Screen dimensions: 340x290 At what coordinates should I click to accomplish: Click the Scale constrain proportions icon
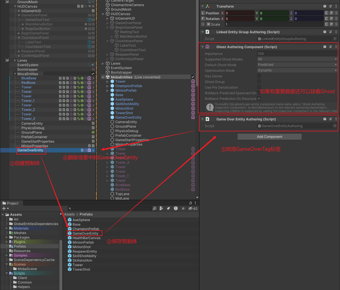click(x=209, y=24)
